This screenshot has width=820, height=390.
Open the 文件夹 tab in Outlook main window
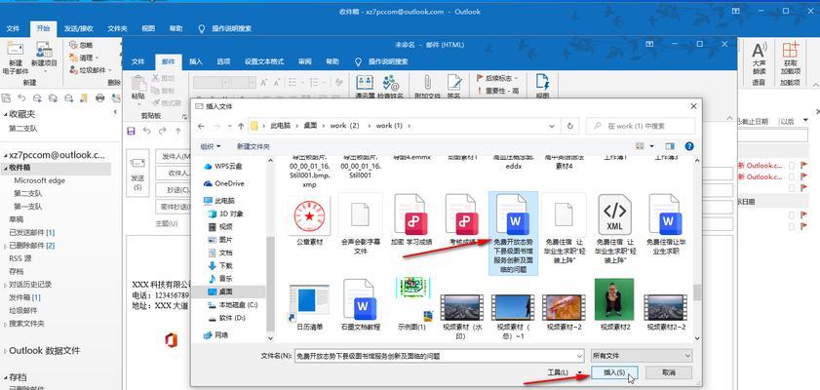click(x=118, y=28)
